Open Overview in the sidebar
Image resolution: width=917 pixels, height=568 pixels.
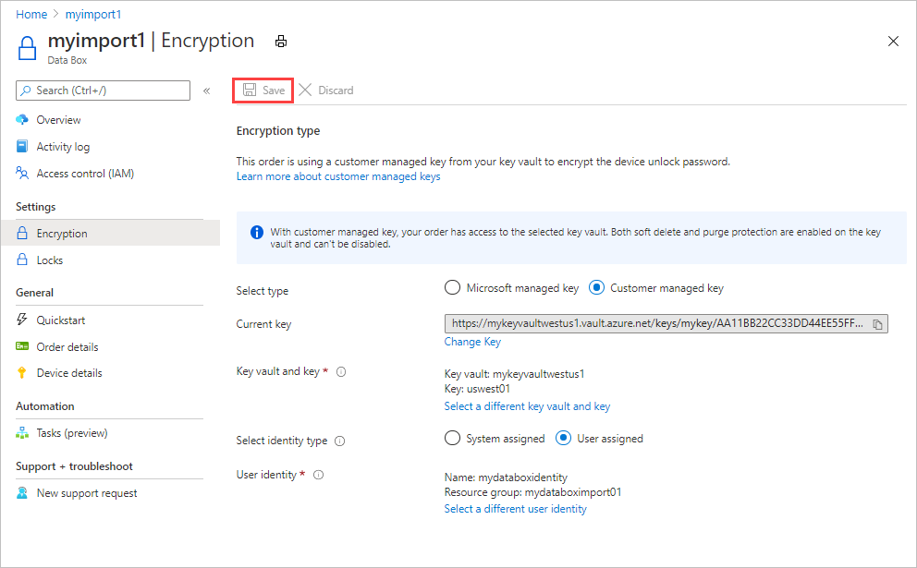click(x=58, y=120)
